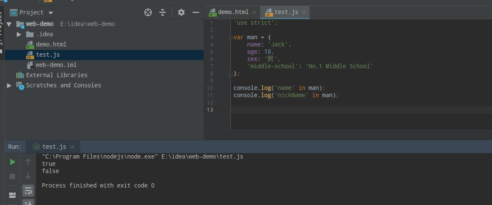Click the Collapse All icon in Project panel
This screenshot has height=205, width=492.
(x=162, y=12)
